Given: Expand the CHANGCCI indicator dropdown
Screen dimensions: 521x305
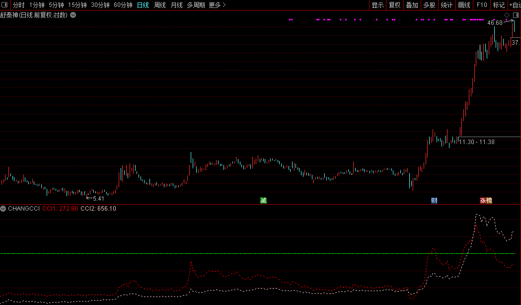Looking at the screenshot, I should tap(3, 209).
